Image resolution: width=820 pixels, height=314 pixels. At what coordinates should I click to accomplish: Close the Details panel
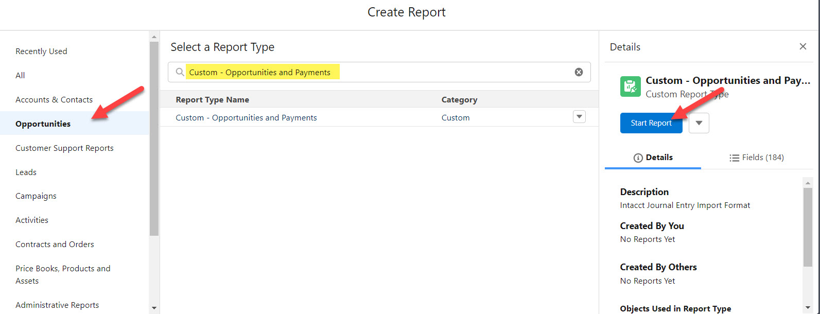pyautogui.click(x=802, y=47)
